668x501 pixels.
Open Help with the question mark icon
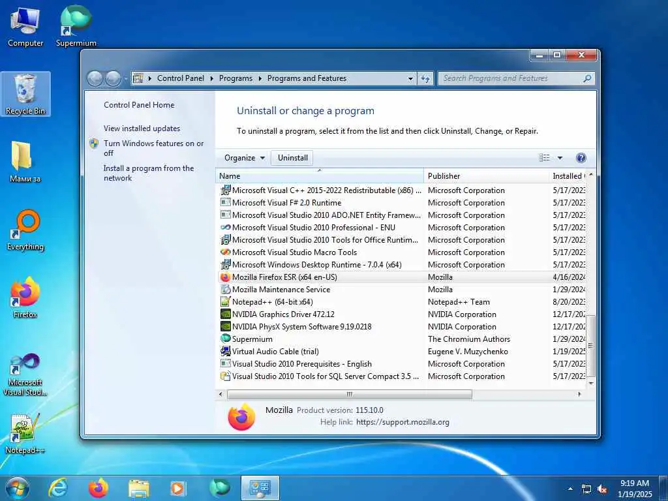click(x=581, y=158)
